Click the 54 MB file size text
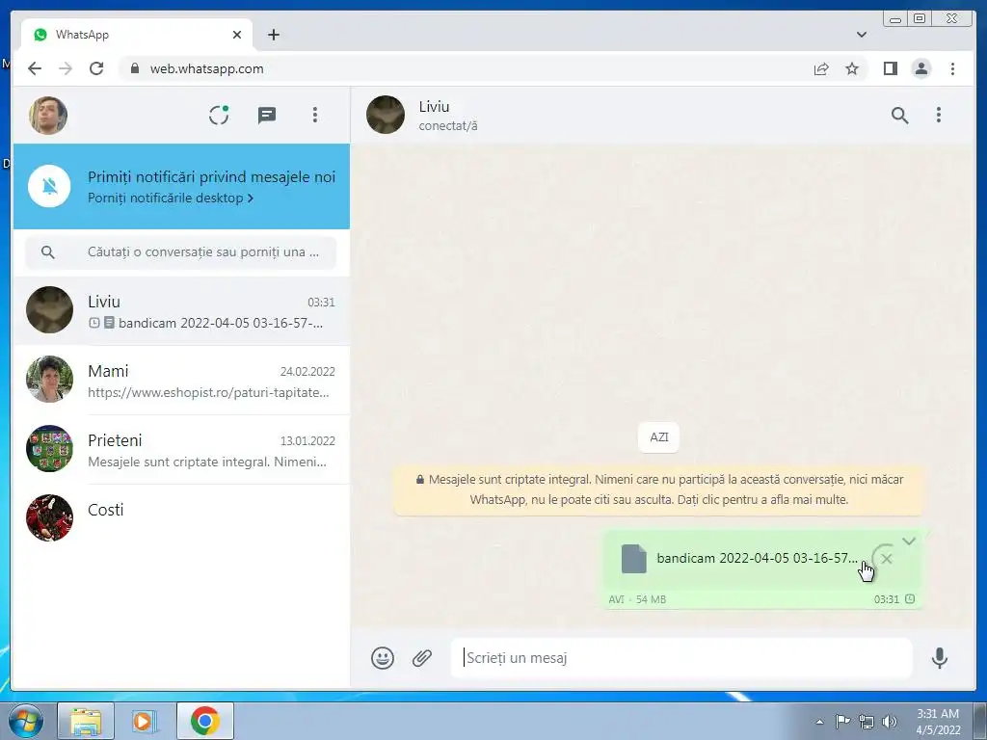Image resolution: width=987 pixels, height=740 pixels. click(x=651, y=599)
